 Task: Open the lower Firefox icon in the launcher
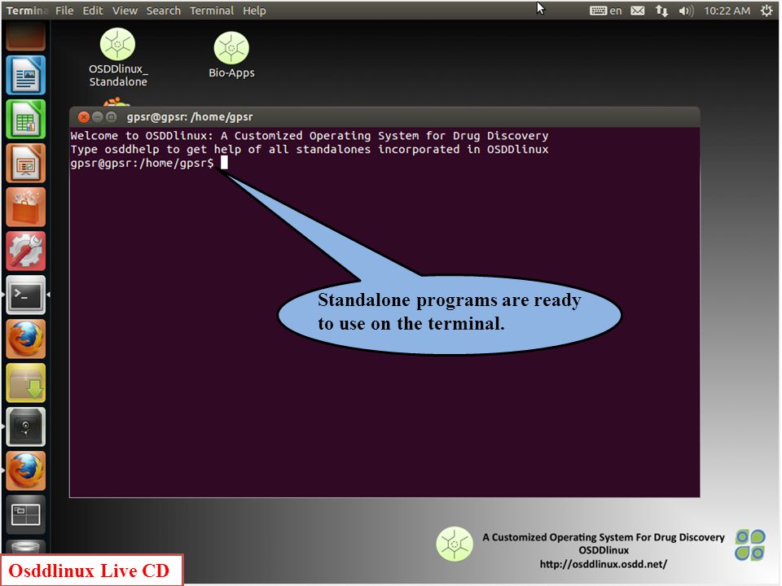click(26, 470)
